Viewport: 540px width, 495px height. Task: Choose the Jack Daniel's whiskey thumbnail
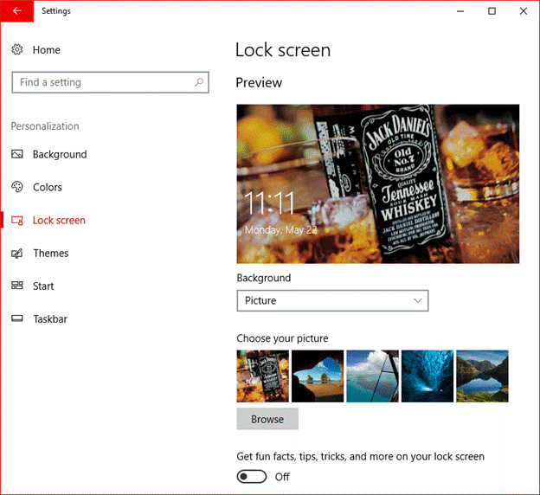point(263,376)
